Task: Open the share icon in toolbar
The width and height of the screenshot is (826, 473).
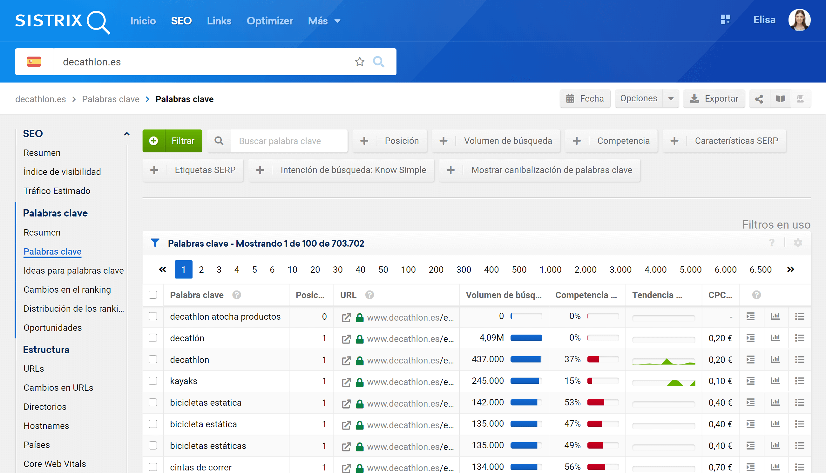Action: point(759,99)
